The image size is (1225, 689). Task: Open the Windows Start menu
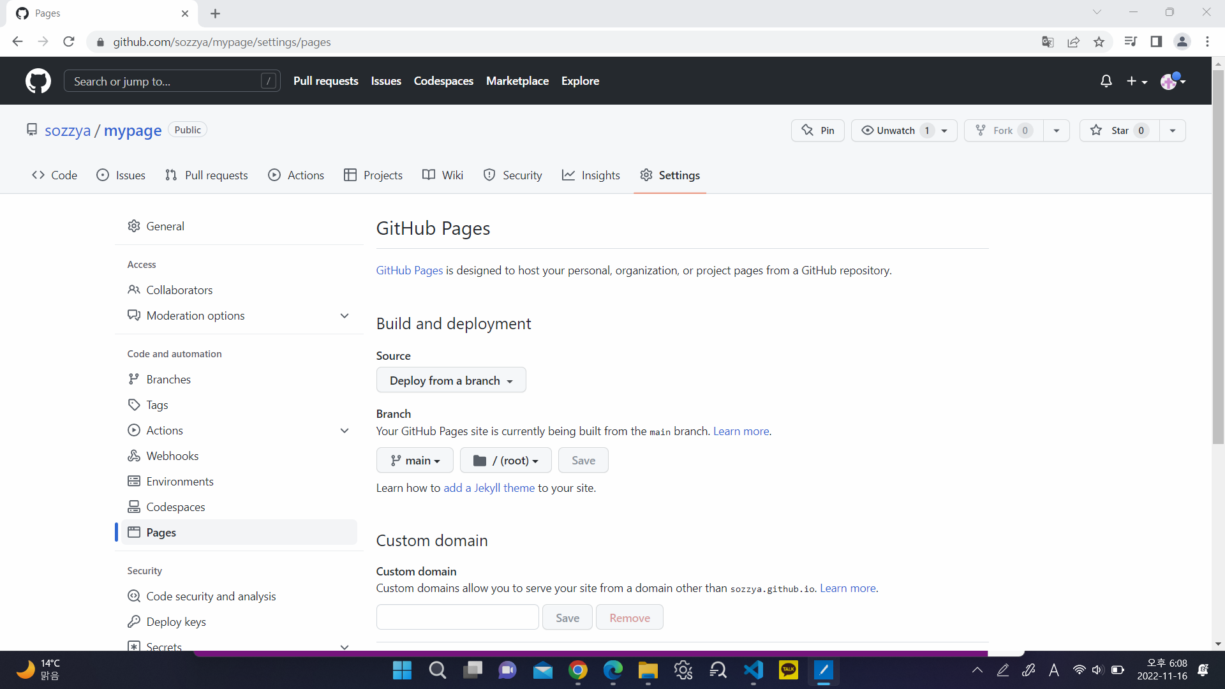tap(402, 670)
